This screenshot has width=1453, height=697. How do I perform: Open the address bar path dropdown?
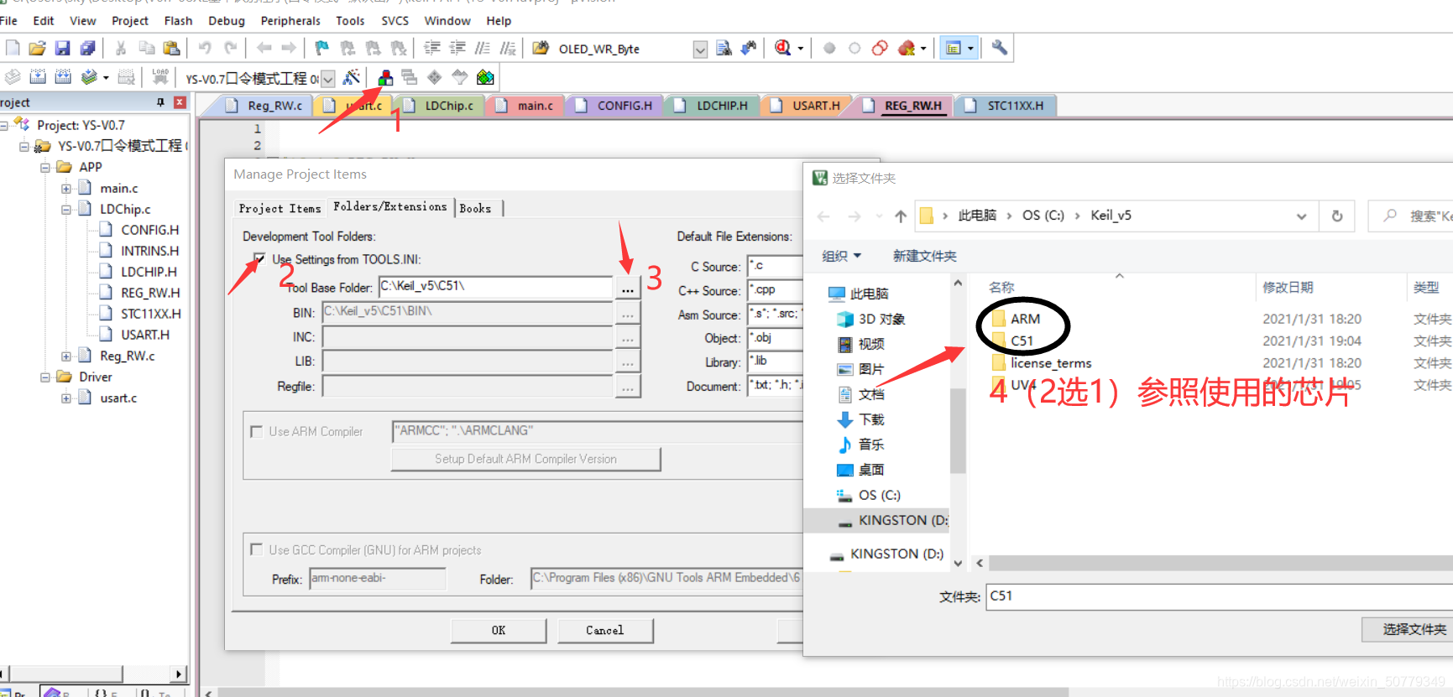1301,216
